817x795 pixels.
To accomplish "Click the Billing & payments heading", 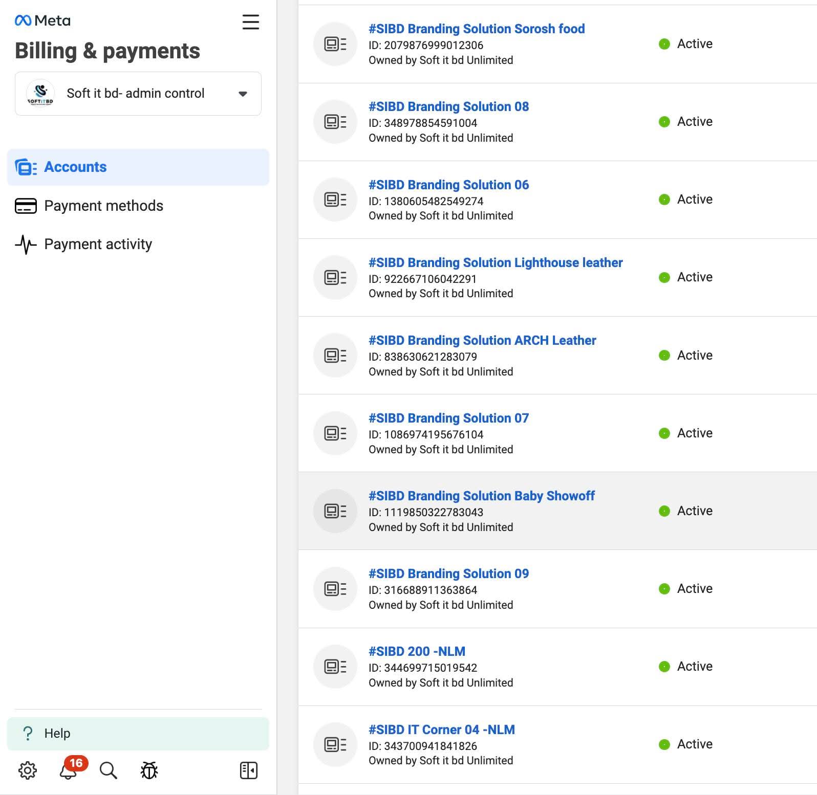I will coord(107,51).
